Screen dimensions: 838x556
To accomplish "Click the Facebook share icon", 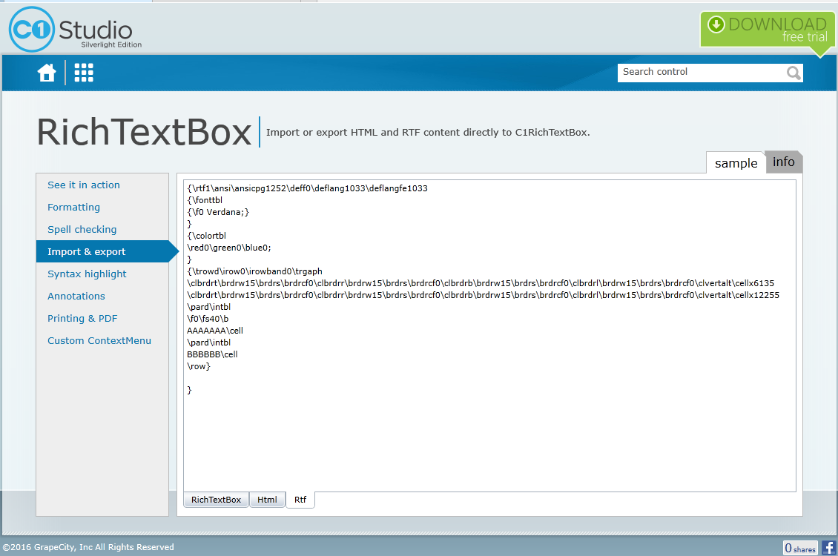I will click(x=828, y=547).
